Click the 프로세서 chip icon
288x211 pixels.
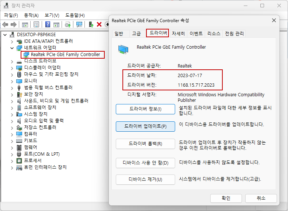19,160
